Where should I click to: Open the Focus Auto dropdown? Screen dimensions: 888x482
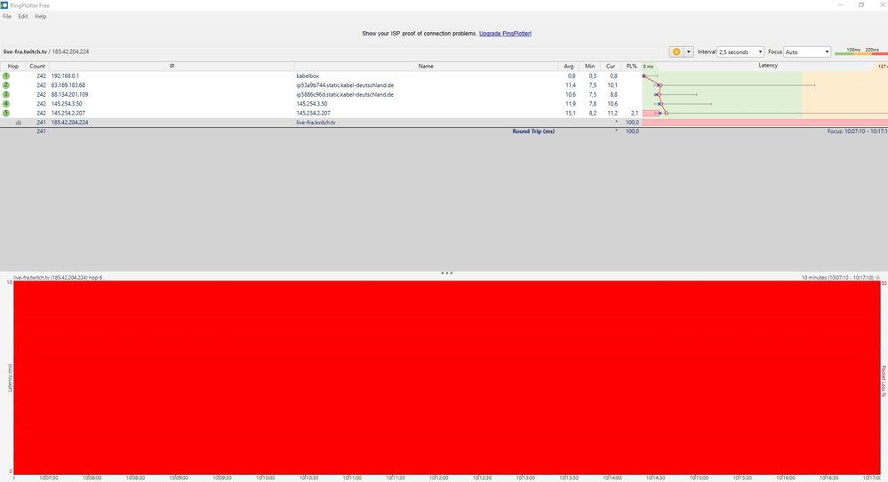[x=807, y=51]
